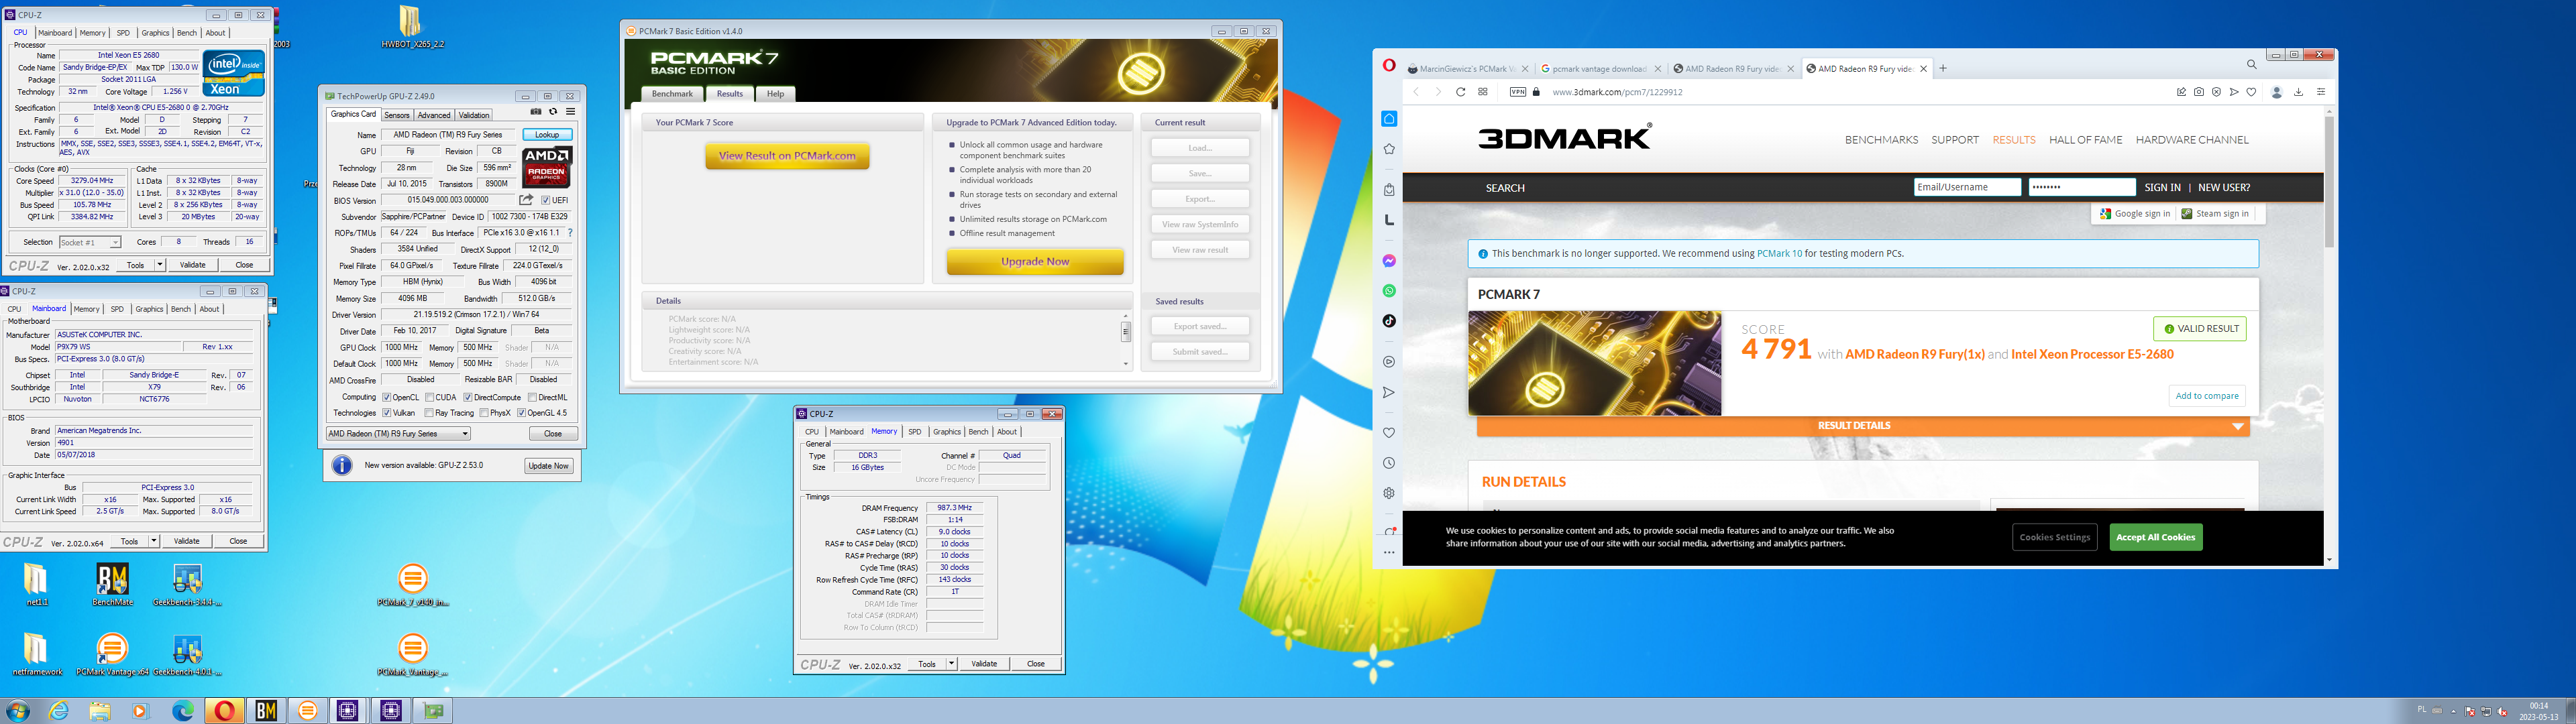Click the browser address bar URL
This screenshot has height=724, width=2576.
click(x=1617, y=92)
